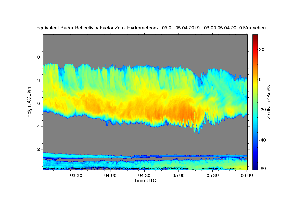The width and height of the screenshot is (306, 204).
Task: Click the time tick label '05:00'
Action: pos(178,176)
